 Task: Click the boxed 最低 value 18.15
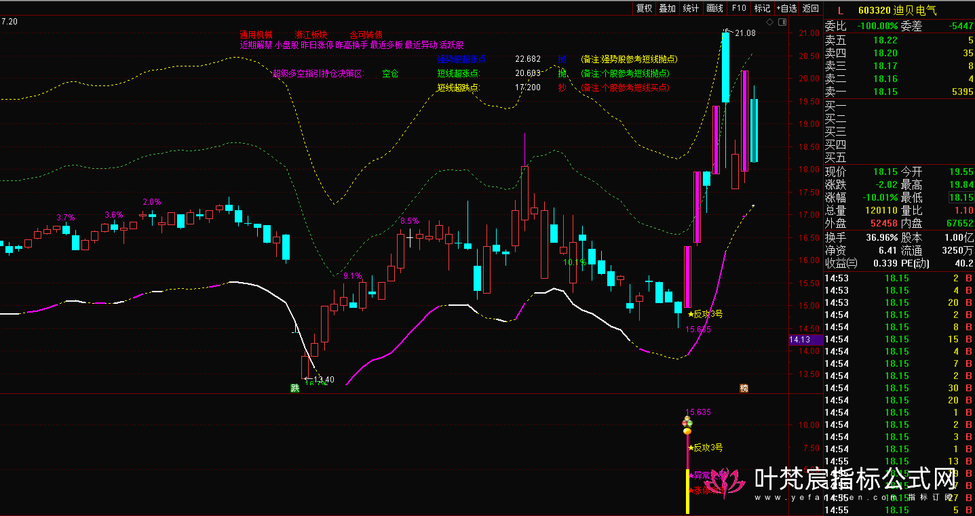(x=961, y=197)
